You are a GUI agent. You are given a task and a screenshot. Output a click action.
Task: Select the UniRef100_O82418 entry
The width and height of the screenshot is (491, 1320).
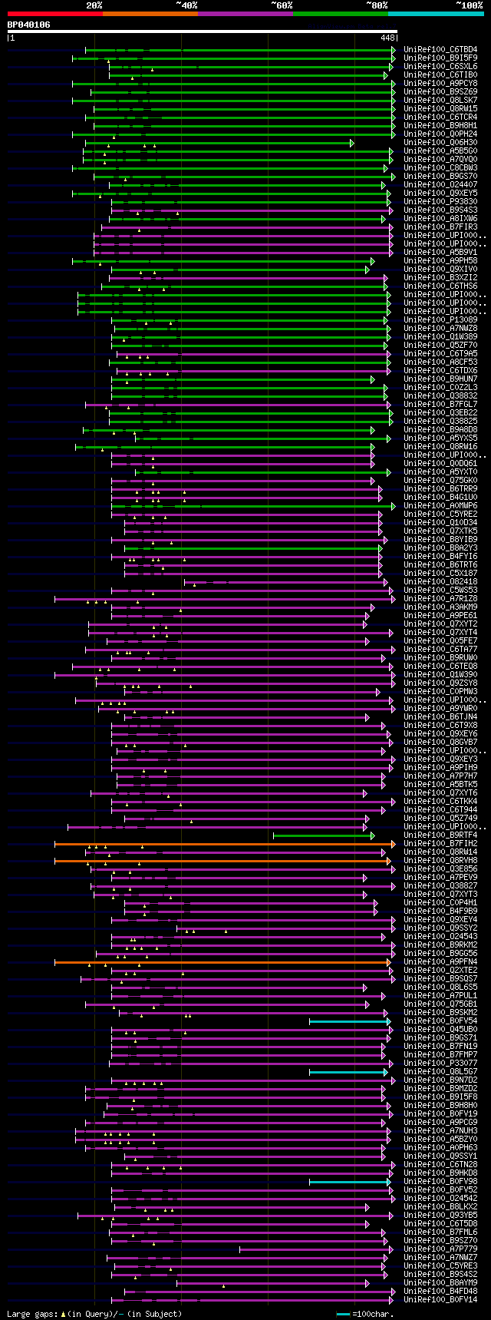(x=440, y=582)
